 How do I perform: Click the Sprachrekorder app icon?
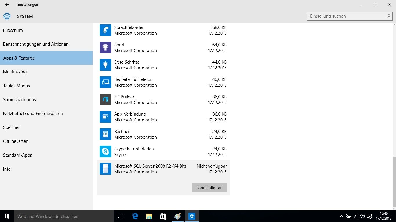click(x=106, y=30)
